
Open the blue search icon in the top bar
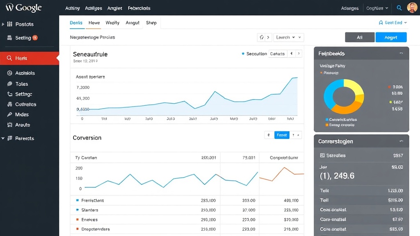coord(399,7)
